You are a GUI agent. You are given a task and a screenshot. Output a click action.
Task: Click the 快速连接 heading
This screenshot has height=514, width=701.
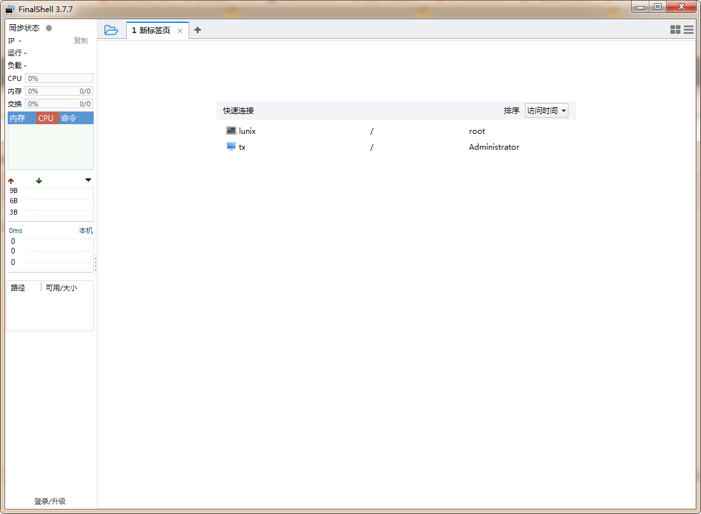(238, 110)
